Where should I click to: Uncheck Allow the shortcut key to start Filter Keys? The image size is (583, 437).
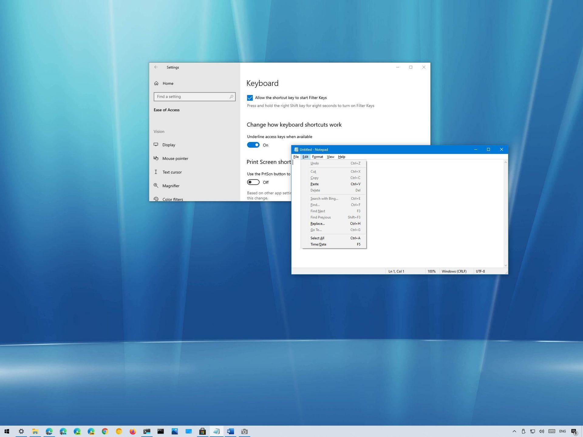coord(250,98)
